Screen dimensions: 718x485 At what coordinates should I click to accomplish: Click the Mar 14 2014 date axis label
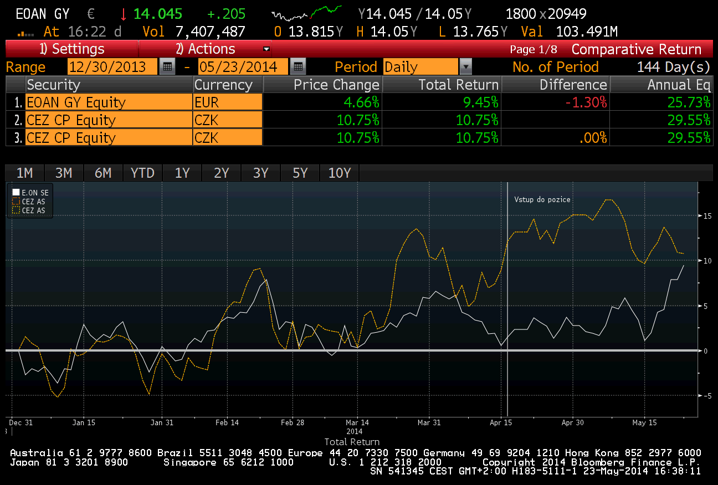(357, 426)
